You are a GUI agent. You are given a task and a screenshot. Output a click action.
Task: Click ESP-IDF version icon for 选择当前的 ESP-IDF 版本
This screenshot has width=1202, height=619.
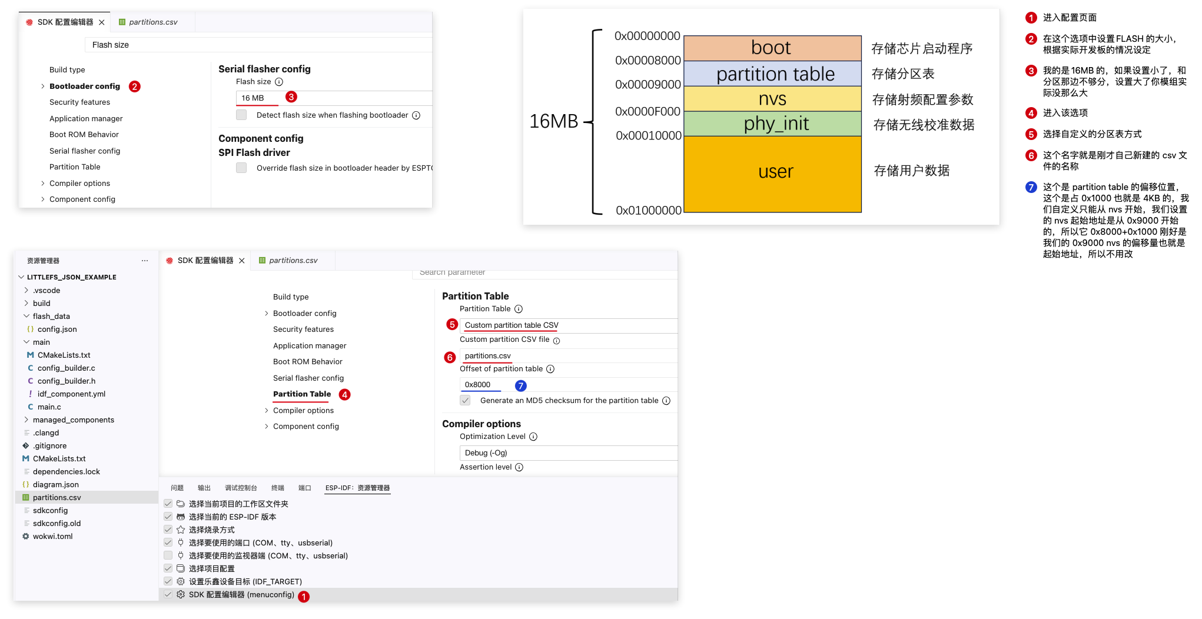pos(181,517)
